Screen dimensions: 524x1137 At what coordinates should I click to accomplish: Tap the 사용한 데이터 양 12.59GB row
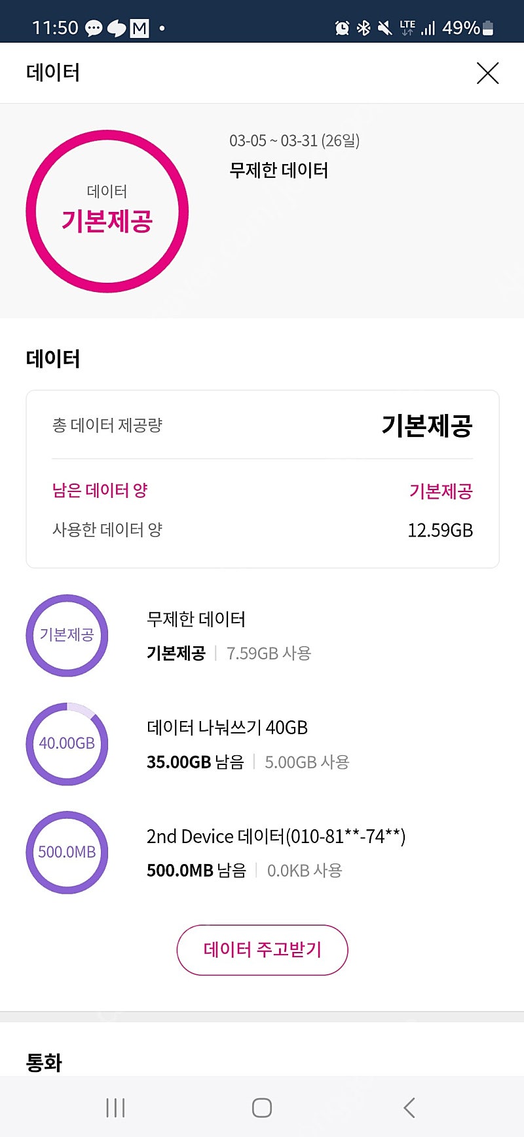262,530
